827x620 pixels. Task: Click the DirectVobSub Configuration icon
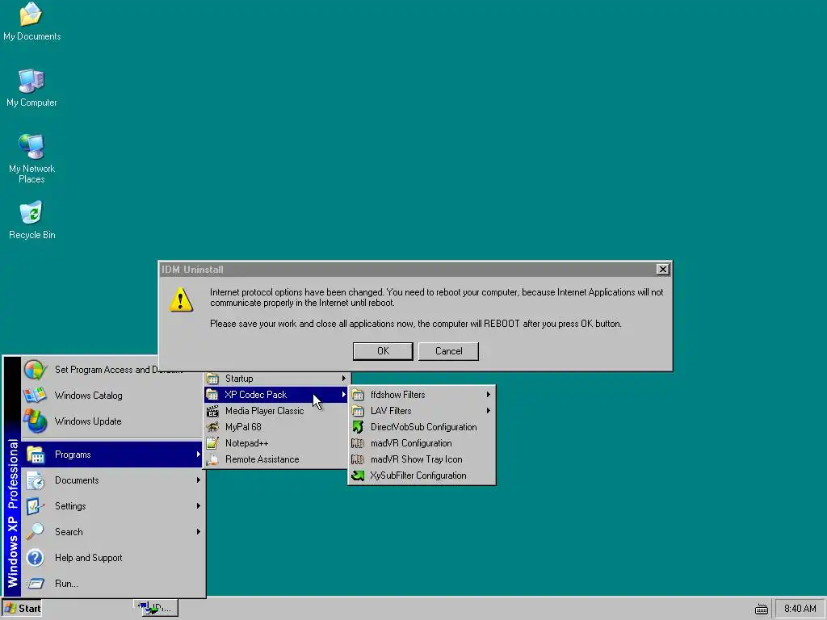[x=358, y=427]
